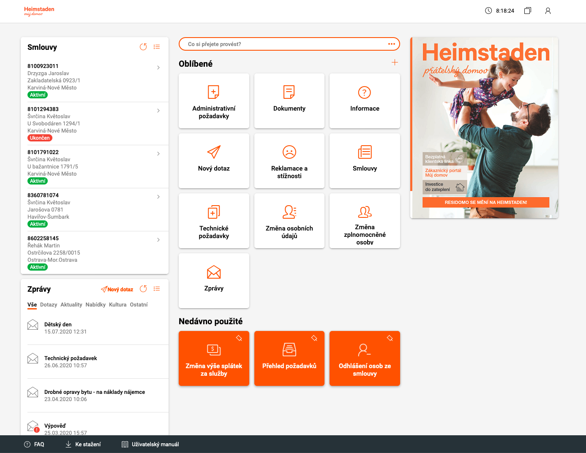Open the Zprávy favorites tile

coord(214,281)
